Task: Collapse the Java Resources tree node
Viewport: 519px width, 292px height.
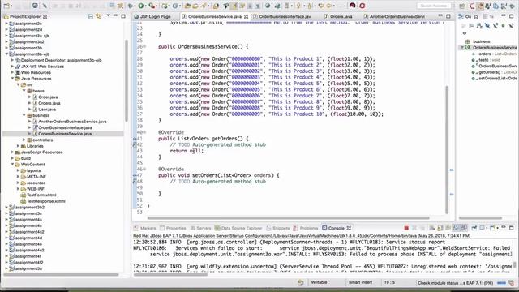Action: coord(13,79)
